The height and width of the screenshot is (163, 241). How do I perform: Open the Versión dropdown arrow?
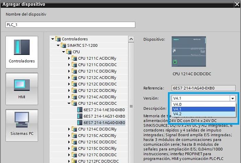232,98
